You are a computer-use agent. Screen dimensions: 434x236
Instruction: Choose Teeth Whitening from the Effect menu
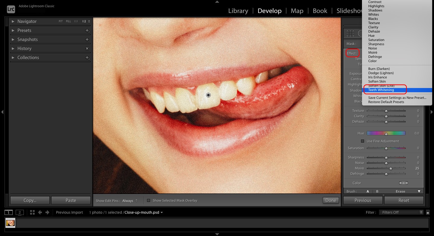pos(381,90)
